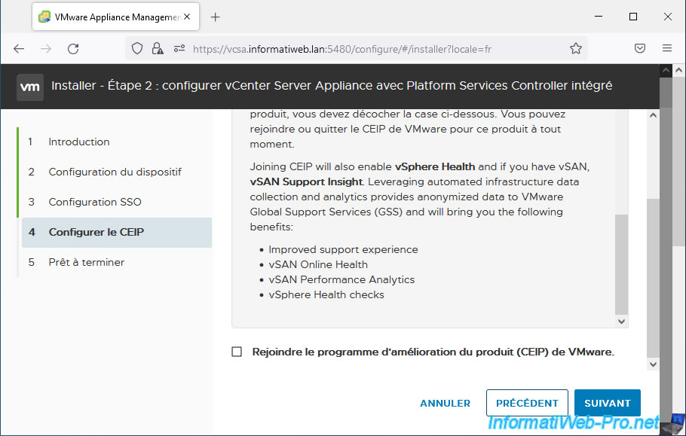Open site permissions icon in address bar
The width and height of the screenshot is (686, 436).
coord(179,48)
